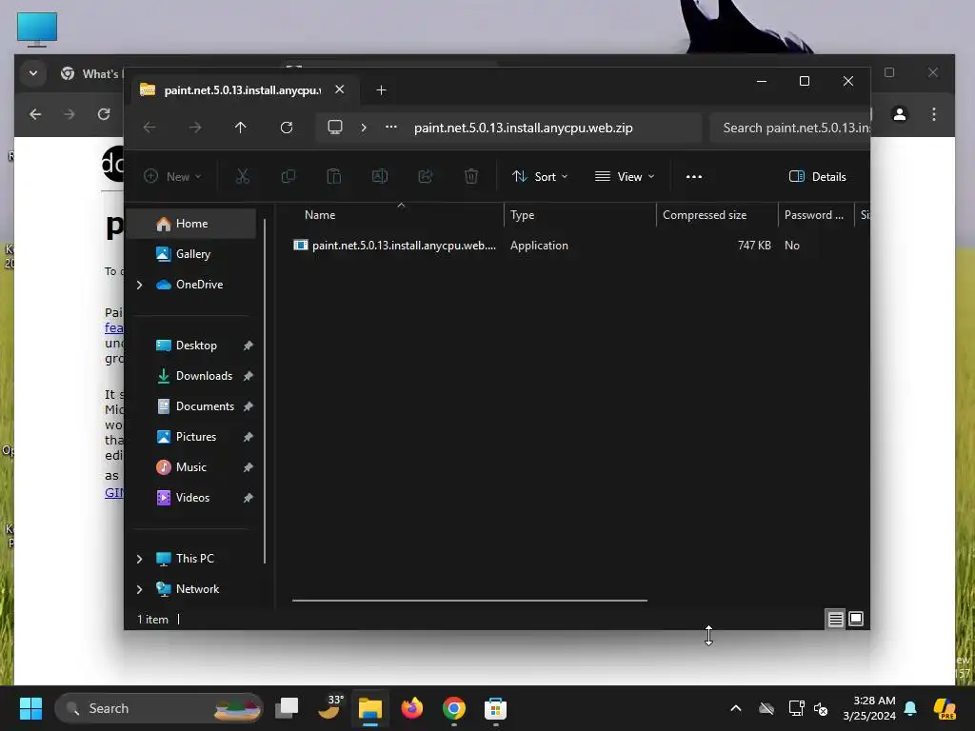Click the This PC monitor icon in address bar

pos(335,128)
